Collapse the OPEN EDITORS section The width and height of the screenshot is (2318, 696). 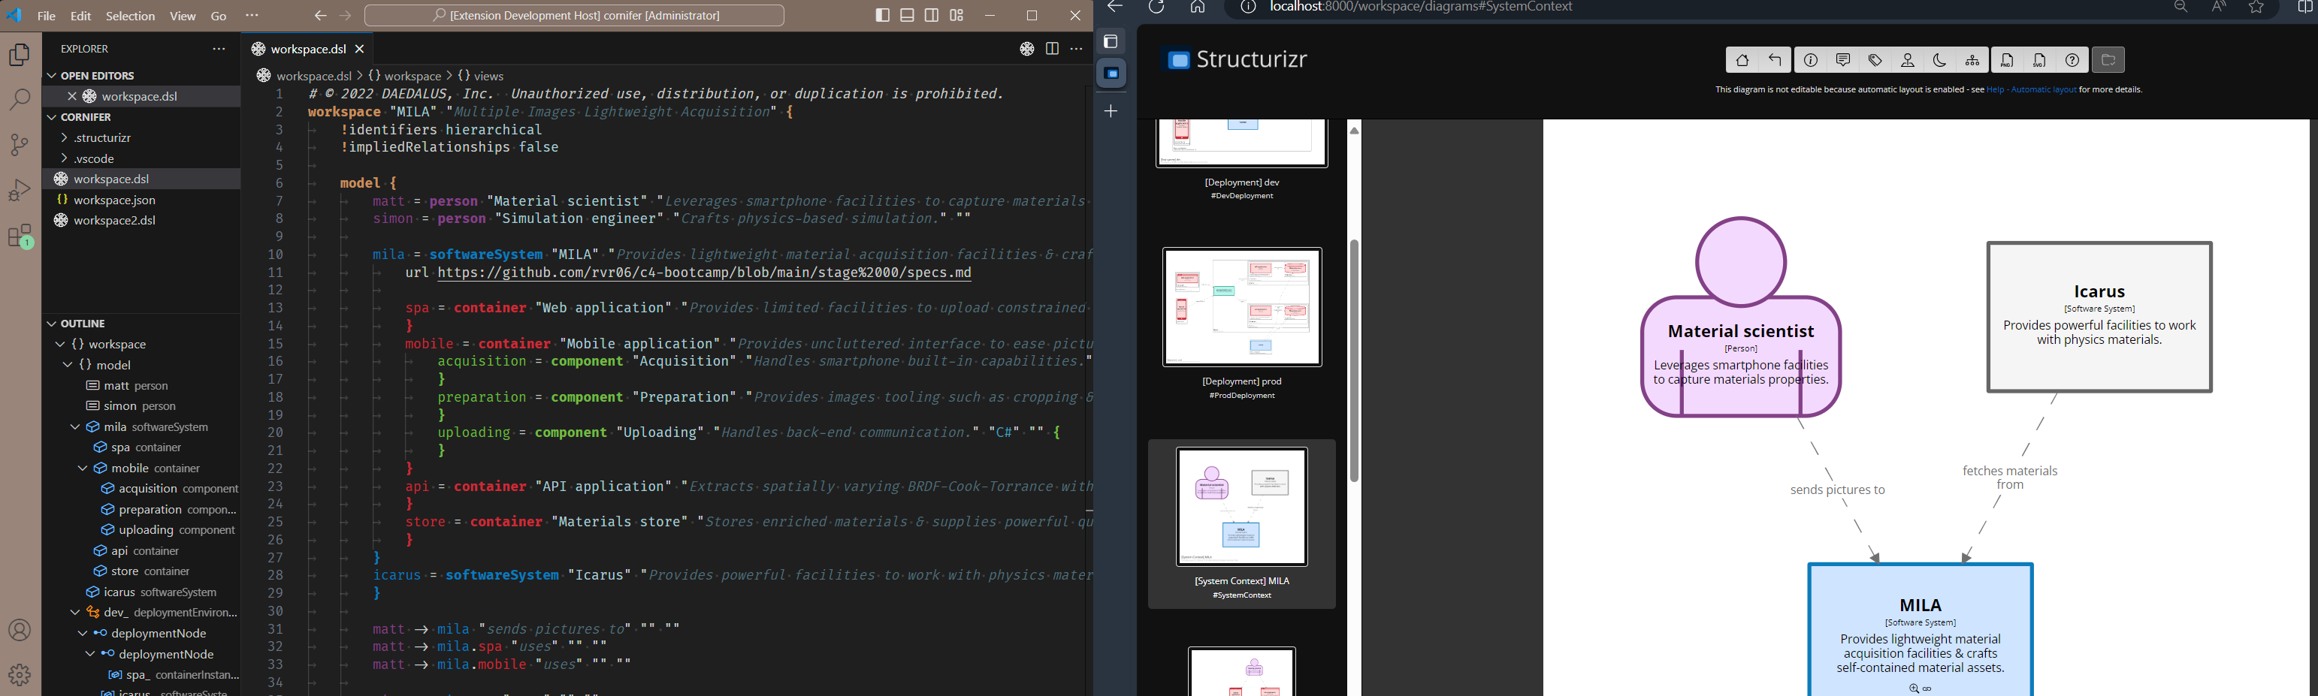pos(52,76)
